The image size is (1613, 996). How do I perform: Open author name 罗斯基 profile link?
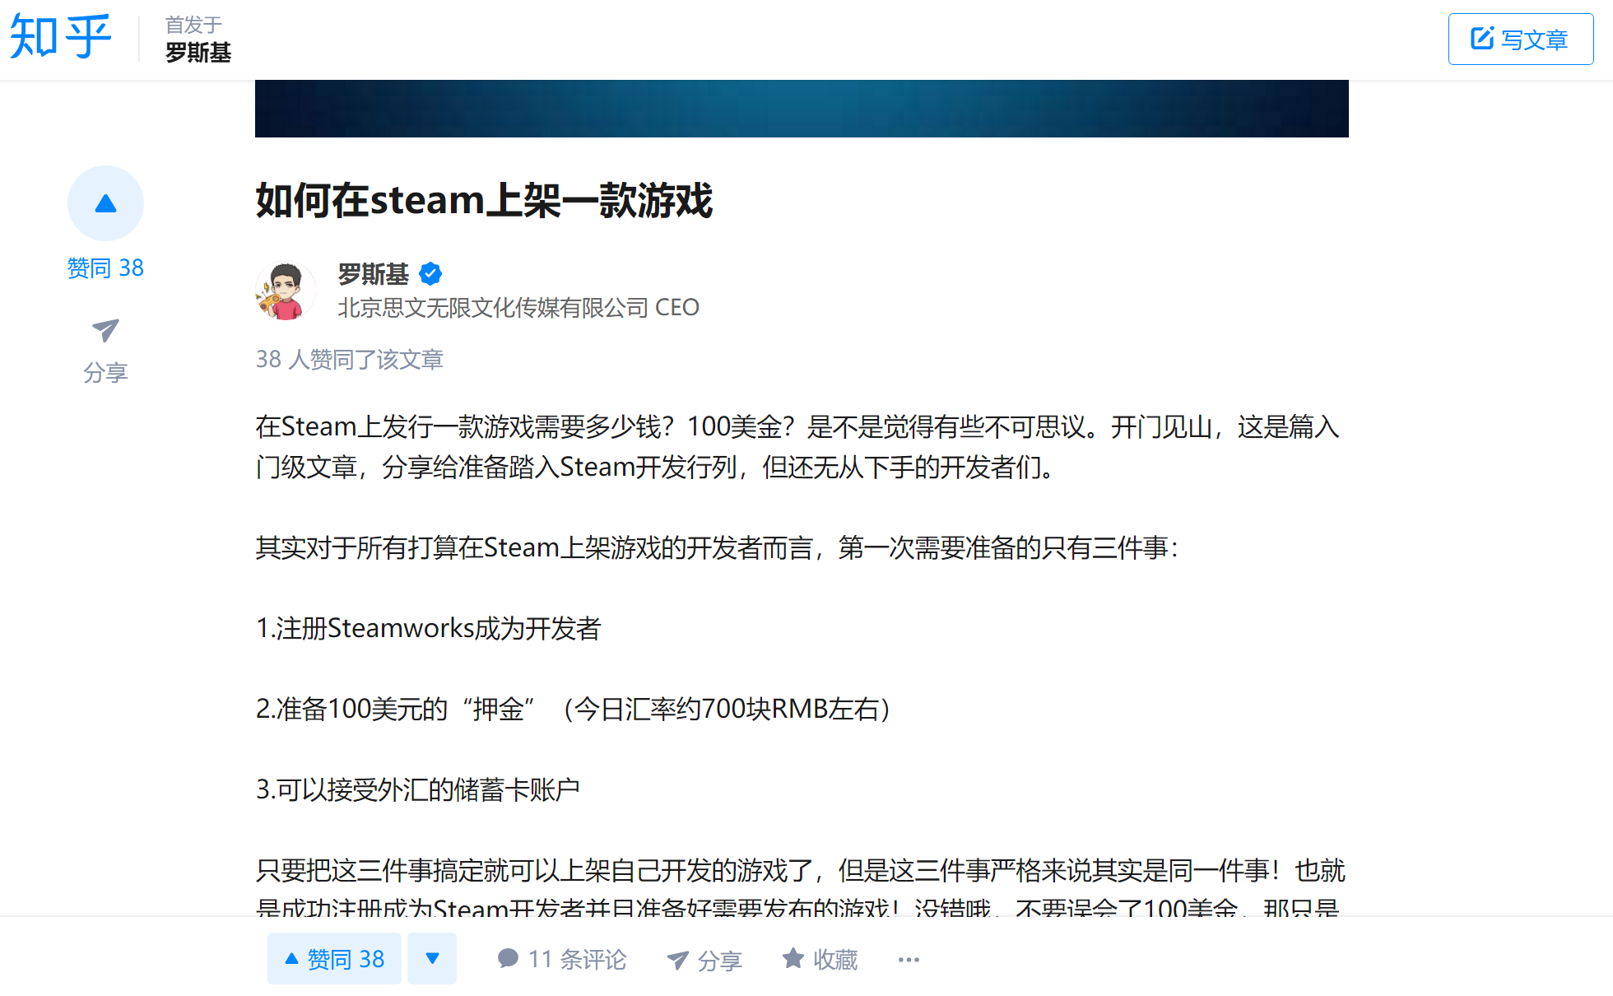373,273
